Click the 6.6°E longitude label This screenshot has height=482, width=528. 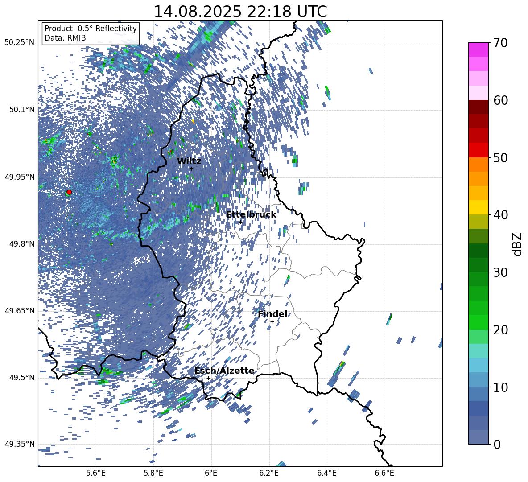pos(384,473)
